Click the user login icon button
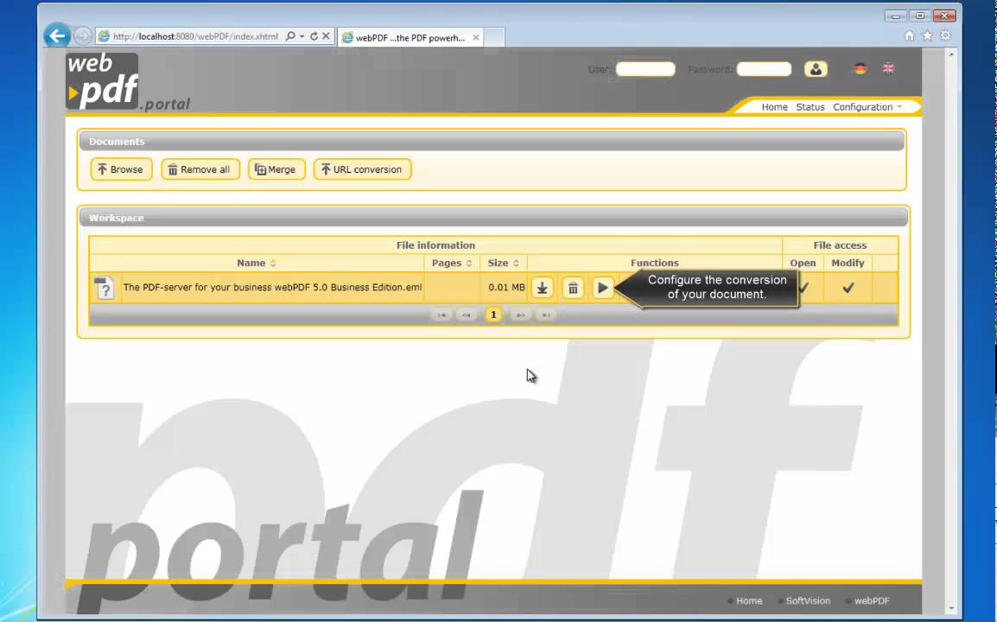The image size is (997, 622). pyautogui.click(x=816, y=69)
